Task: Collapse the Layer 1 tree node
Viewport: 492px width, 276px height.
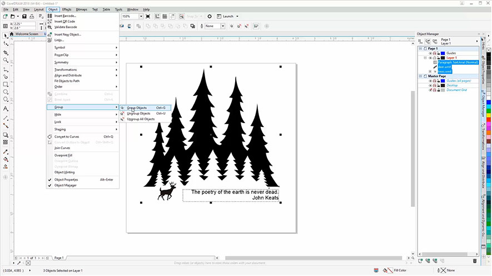Action: (x=425, y=58)
